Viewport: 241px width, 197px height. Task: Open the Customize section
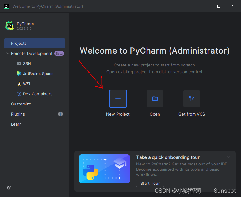coord(21,104)
